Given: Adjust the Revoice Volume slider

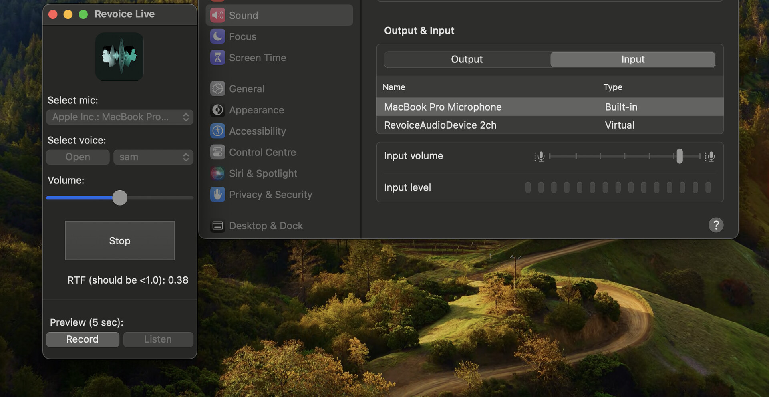Looking at the screenshot, I should 120,197.
